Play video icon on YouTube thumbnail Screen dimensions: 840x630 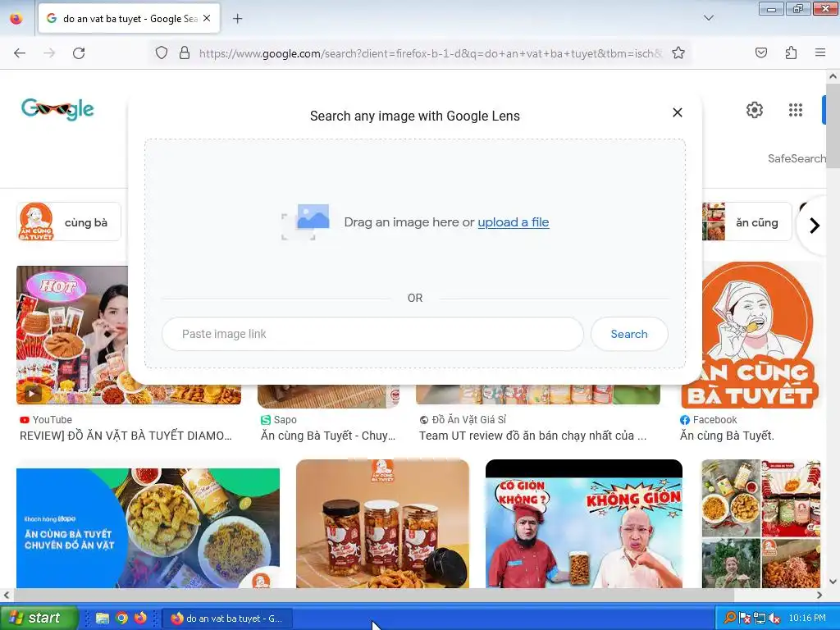[x=32, y=394]
